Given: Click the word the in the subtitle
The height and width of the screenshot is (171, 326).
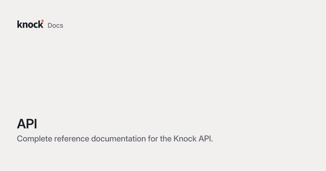Looking at the screenshot, I should point(166,139).
